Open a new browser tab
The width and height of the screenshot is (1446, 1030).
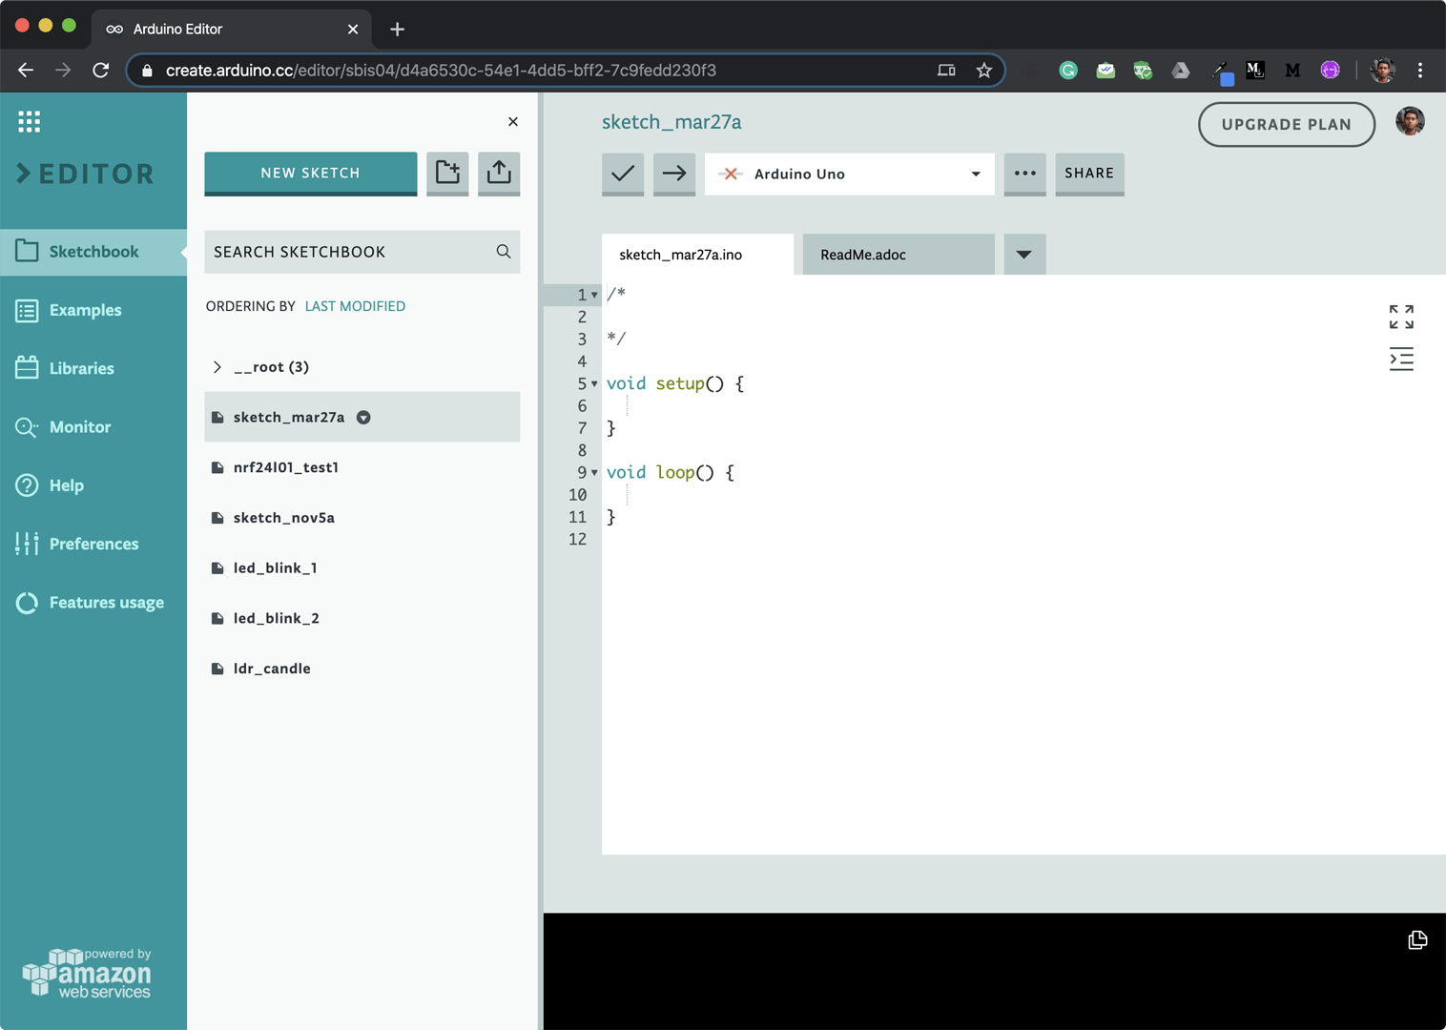398,29
